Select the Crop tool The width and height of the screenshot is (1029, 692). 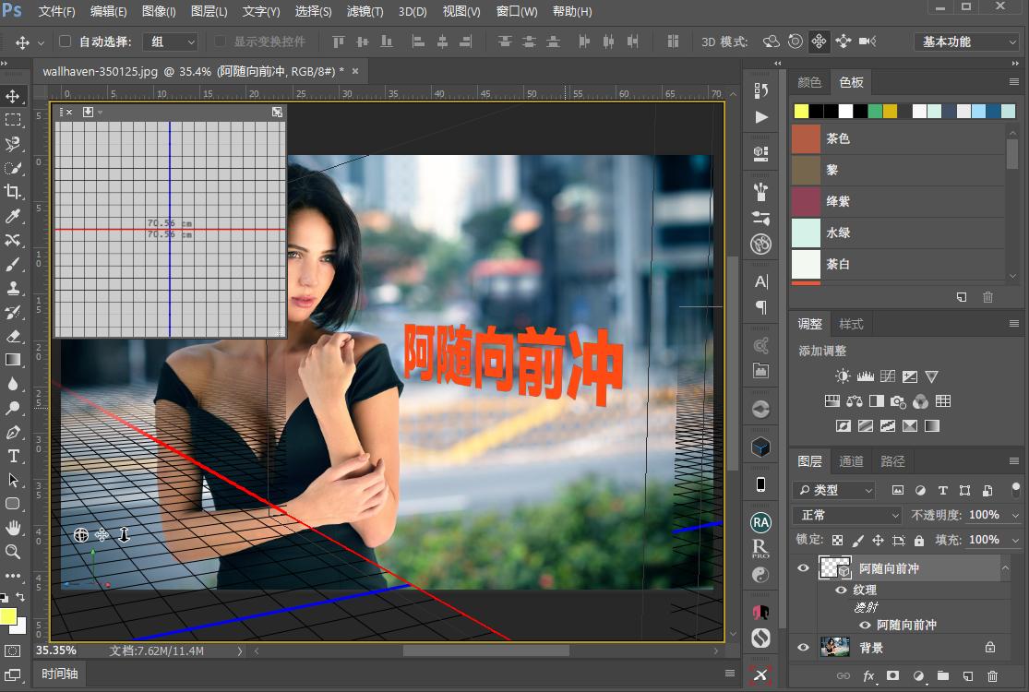pyautogui.click(x=13, y=192)
